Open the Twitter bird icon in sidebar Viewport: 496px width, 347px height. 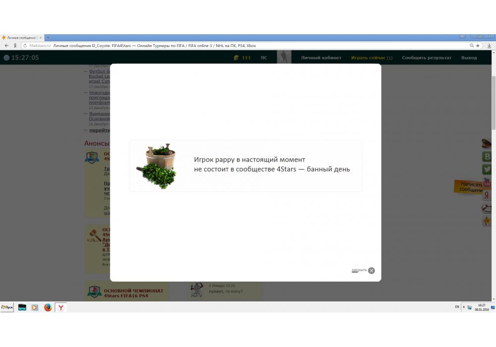pos(487,170)
